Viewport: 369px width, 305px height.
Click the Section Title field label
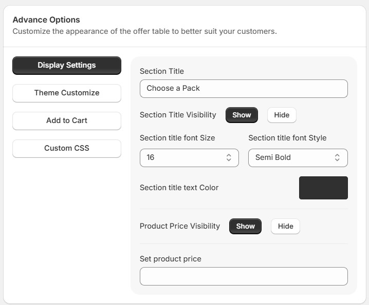tap(161, 71)
